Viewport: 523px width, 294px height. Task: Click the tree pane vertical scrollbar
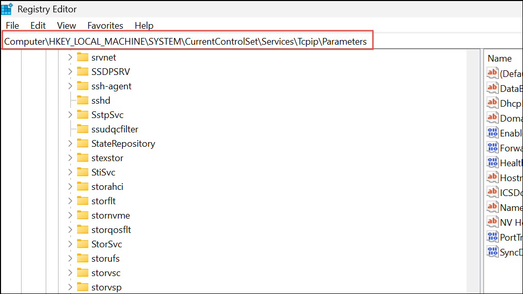click(x=473, y=171)
